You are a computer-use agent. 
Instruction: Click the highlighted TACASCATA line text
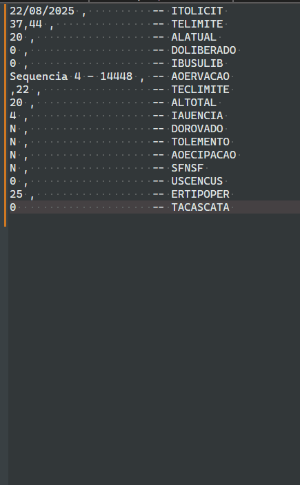point(200,207)
